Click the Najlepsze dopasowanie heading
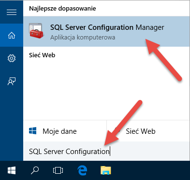 coord(62,8)
